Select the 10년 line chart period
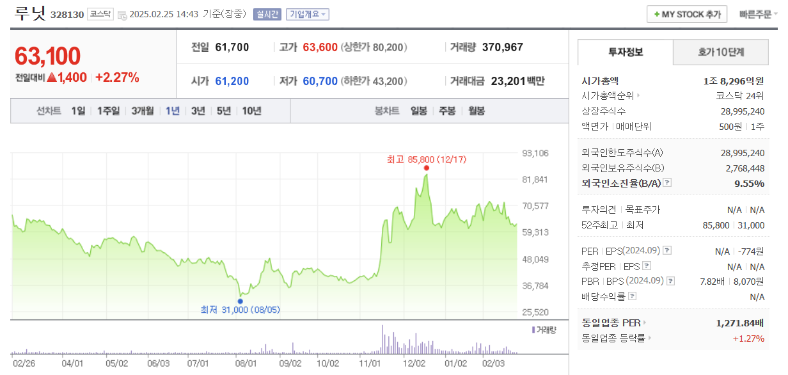 [x=251, y=111]
